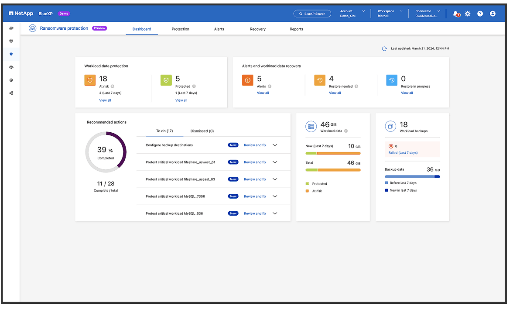
Task: Open the Reports tab
Action: 297,29
